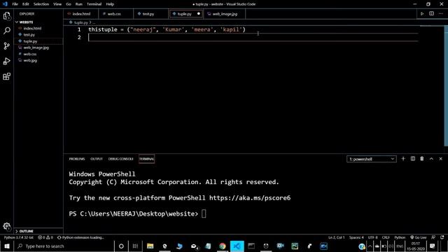Open the Terminal menu

tap(94, 4)
